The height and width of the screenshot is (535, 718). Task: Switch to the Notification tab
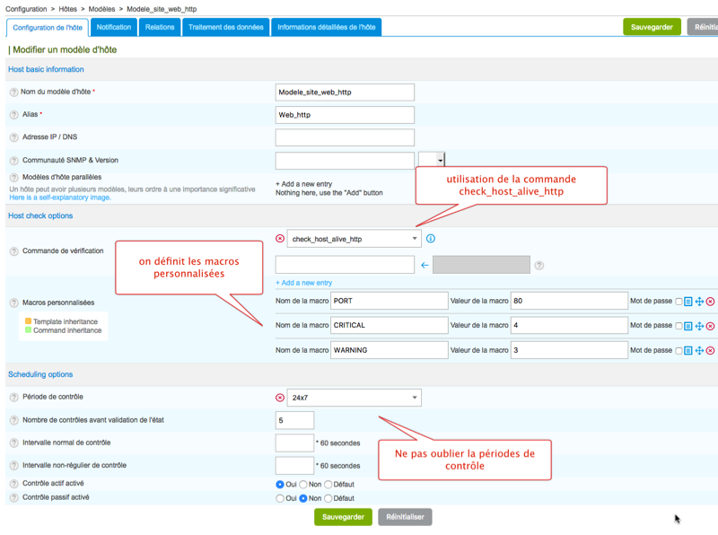tap(114, 27)
